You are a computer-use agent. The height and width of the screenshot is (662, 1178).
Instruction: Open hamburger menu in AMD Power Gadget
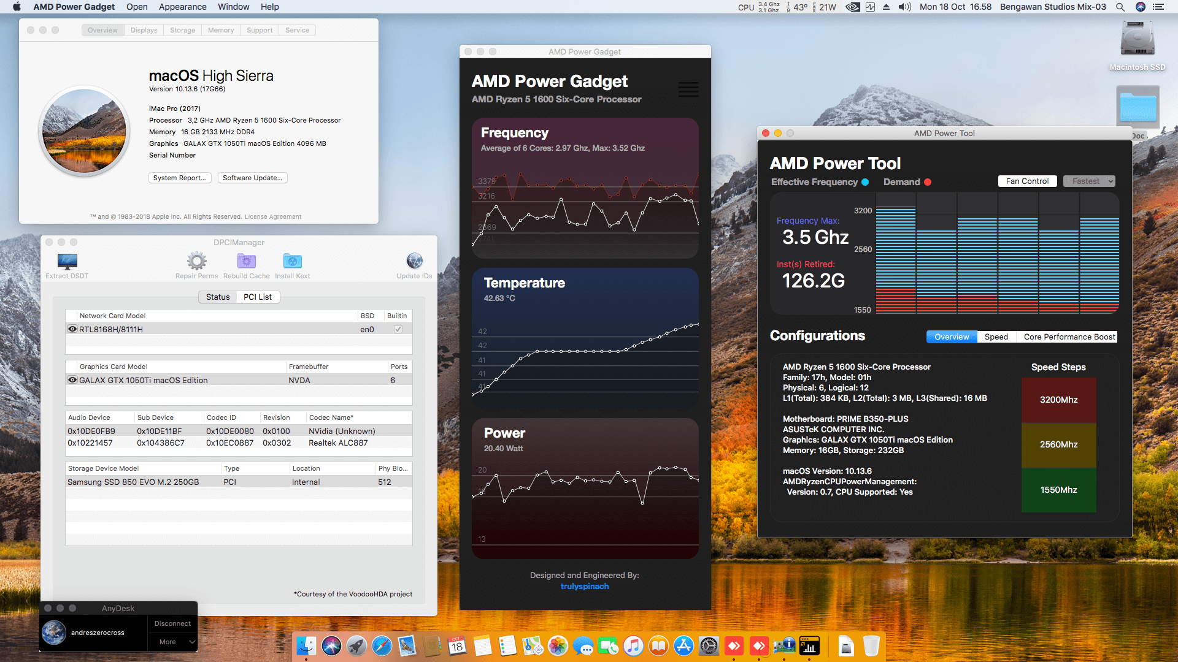point(688,89)
